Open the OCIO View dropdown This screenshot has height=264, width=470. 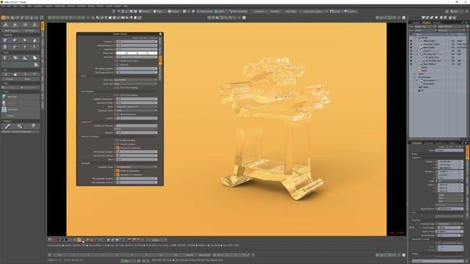pos(137,80)
